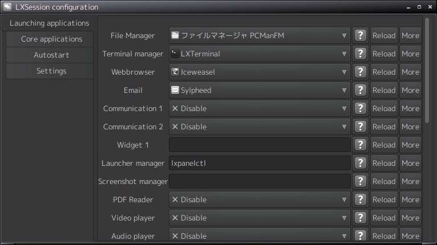Reload the Terminal manager setting
Screen dimensions: 437x245
pyautogui.click(x=384, y=54)
